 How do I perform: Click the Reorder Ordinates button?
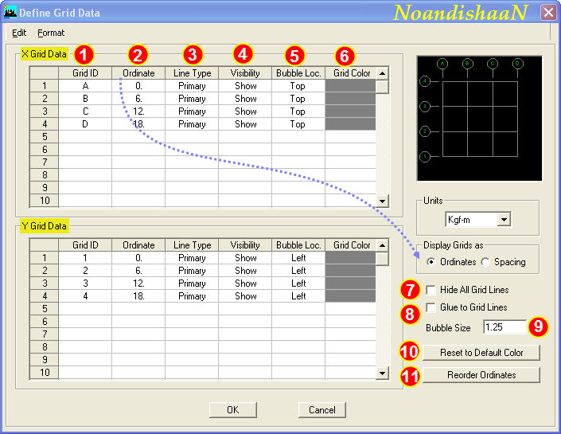click(x=481, y=375)
